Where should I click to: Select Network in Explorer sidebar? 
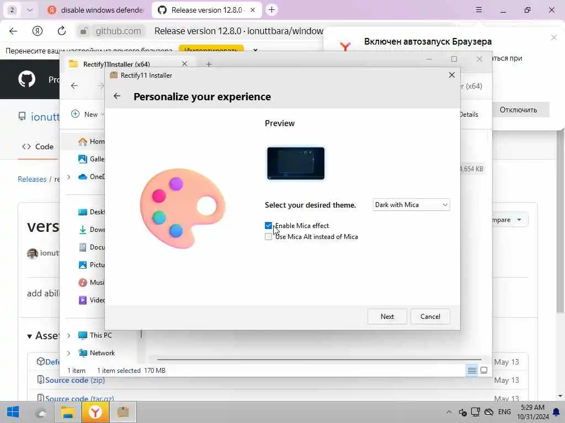(97, 353)
